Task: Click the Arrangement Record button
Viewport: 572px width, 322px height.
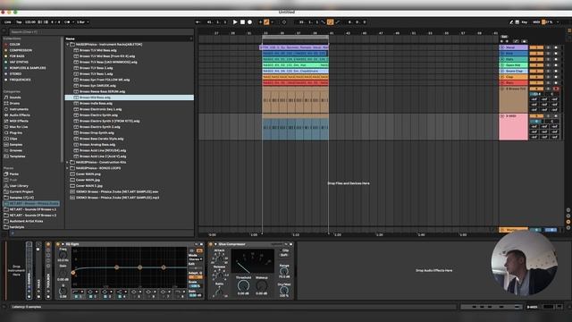Action: coord(250,21)
